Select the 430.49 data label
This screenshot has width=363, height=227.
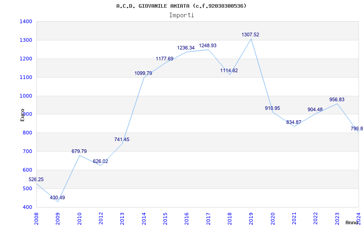pyautogui.click(x=58, y=197)
